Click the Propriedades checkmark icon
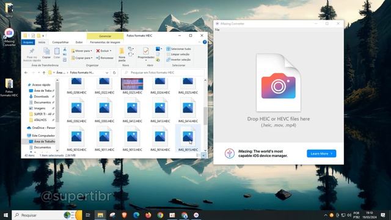The width and height of the screenshot is (391, 220). pos(146,51)
